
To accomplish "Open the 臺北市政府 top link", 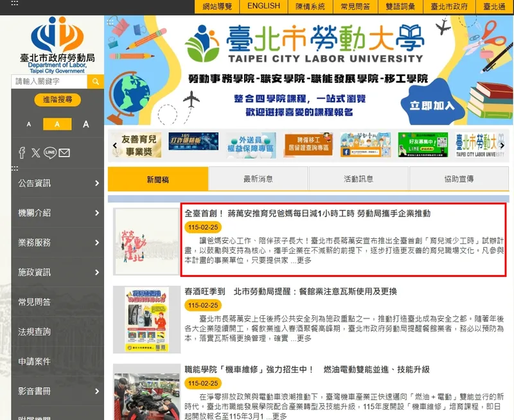I will pyautogui.click(x=449, y=6).
